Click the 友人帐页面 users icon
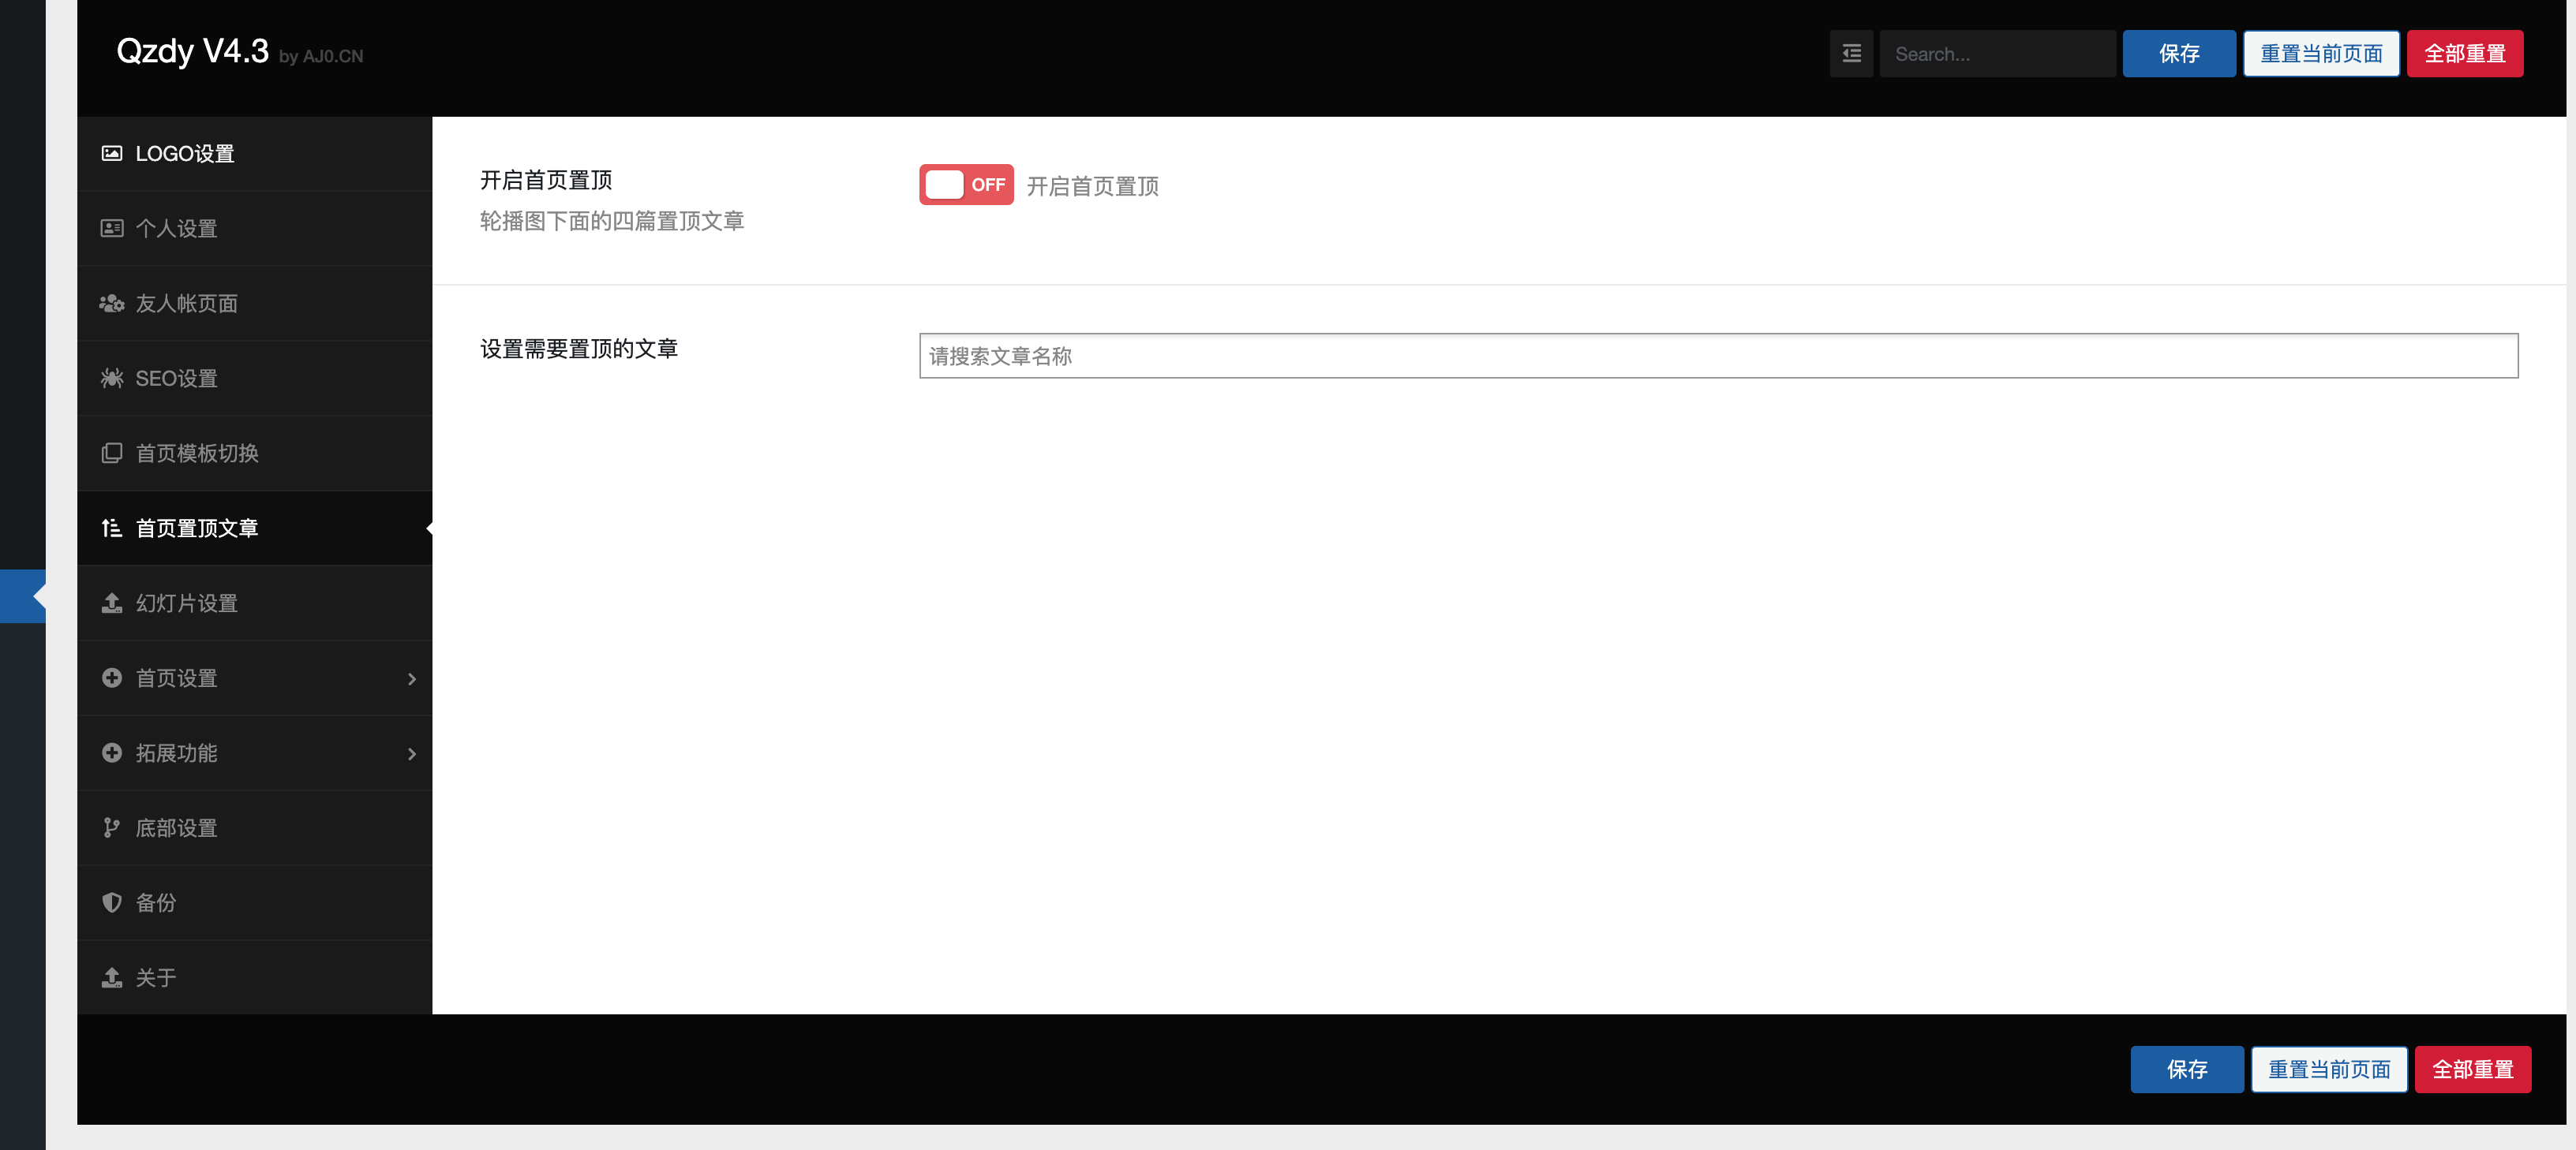Image resolution: width=2576 pixels, height=1150 pixels. pyautogui.click(x=112, y=304)
